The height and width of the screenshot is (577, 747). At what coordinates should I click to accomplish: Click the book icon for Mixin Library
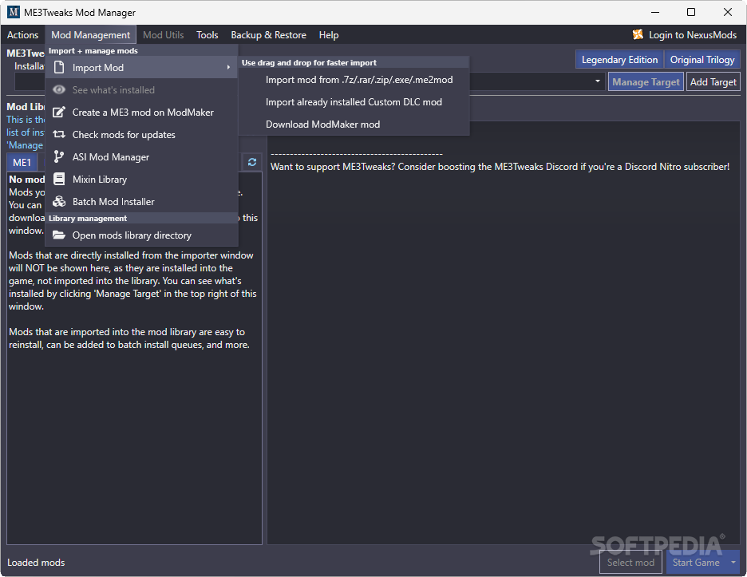pyautogui.click(x=59, y=179)
